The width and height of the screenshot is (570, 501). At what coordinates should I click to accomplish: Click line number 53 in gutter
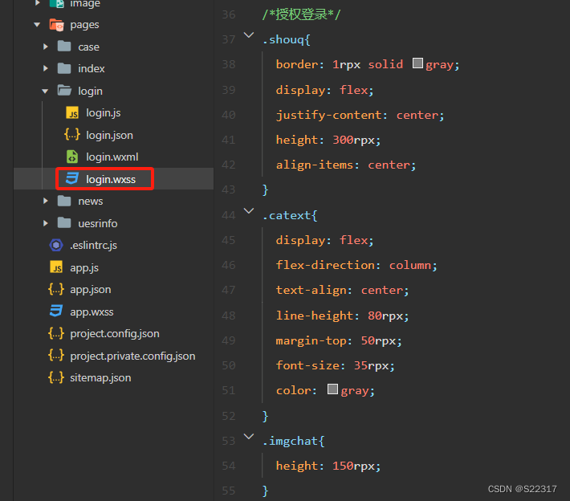[229, 441]
